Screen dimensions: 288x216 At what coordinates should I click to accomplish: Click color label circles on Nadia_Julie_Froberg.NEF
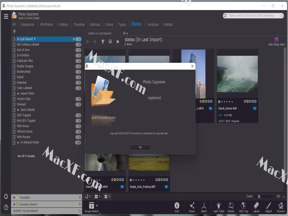[162, 180]
